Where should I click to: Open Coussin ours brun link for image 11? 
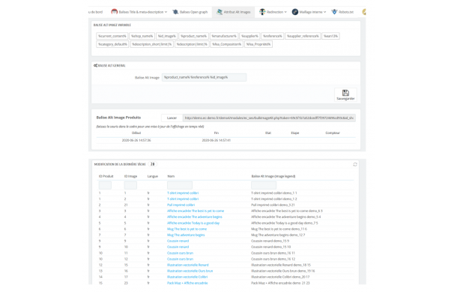[x=180, y=253]
